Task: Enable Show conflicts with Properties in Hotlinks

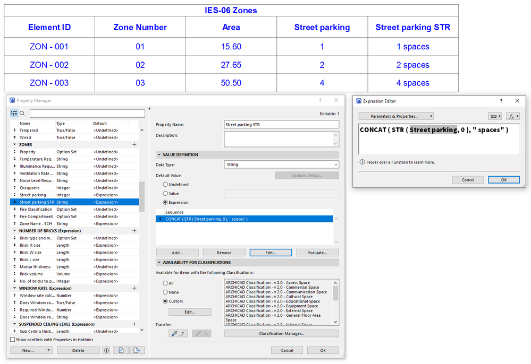Action: click(x=11, y=339)
